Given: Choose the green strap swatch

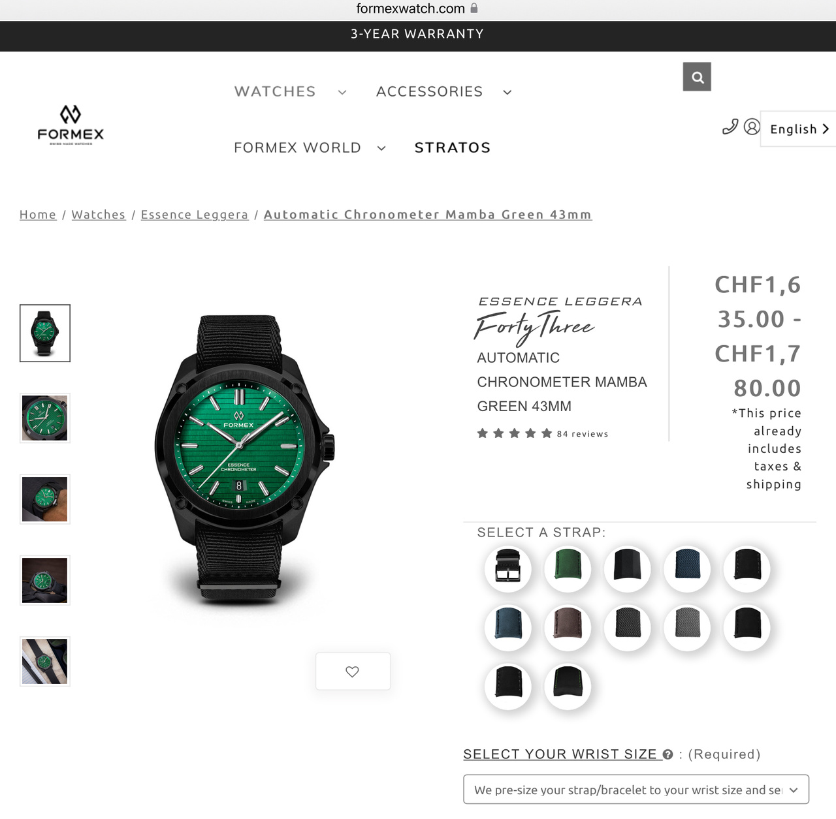Looking at the screenshot, I should pos(568,568).
